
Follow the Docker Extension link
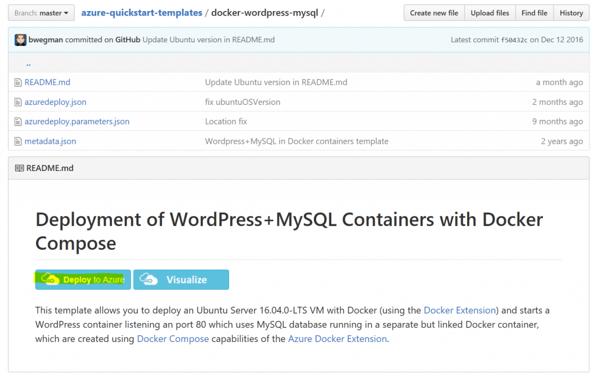pyautogui.click(x=459, y=310)
